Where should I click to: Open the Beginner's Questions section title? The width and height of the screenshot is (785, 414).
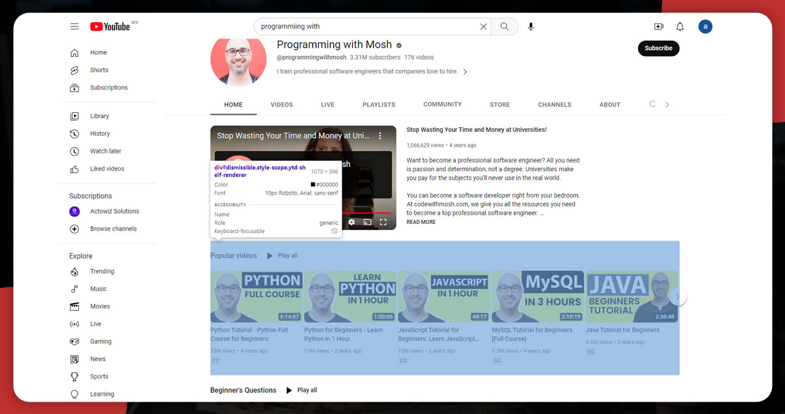click(243, 390)
